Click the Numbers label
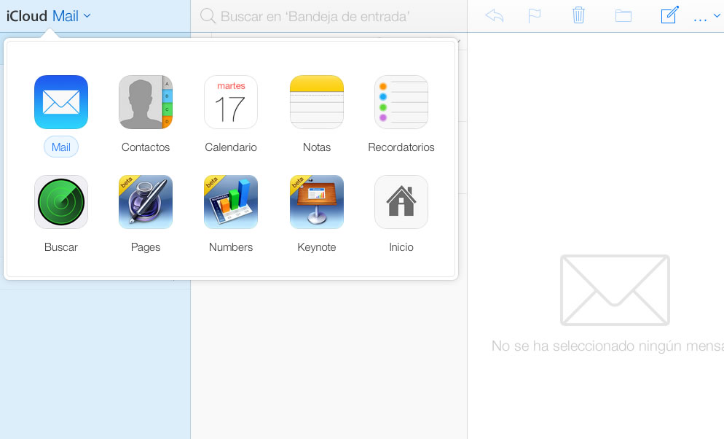Image resolution: width=724 pixels, height=439 pixels. coord(231,247)
